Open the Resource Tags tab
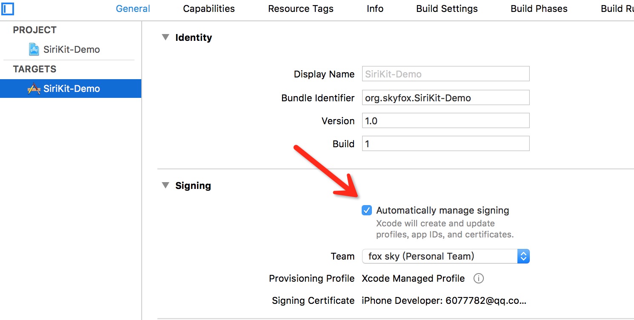Image resolution: width=634 pixels, height=320 pixels. click(301, 9)
